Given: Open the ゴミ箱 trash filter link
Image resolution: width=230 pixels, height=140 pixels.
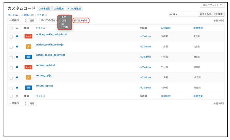Looking at the screenshot, I should pos(40,15).
